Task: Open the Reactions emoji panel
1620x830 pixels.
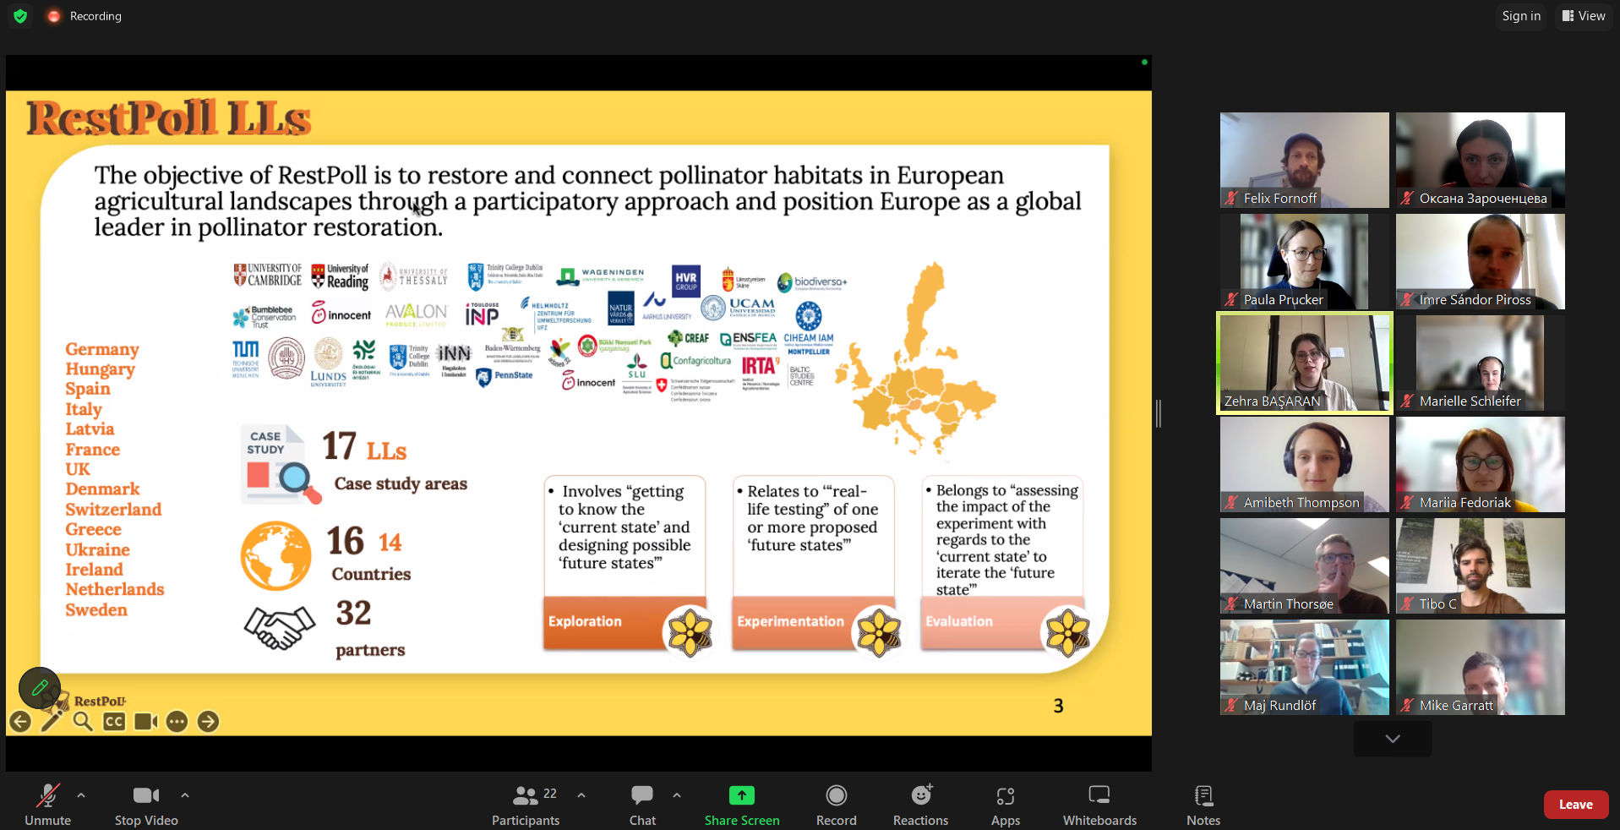Action: coord(920,805)
